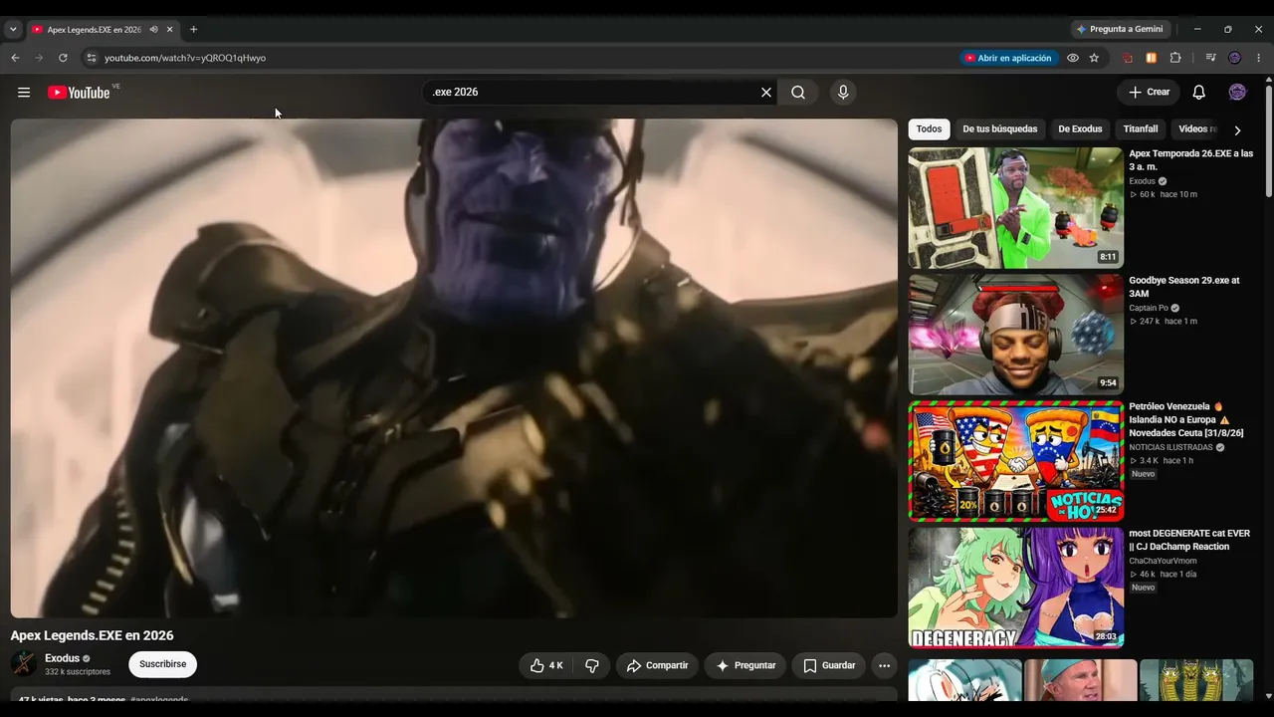Screen dimensions: 1274x717
Task: Open a new browser tab
Action: [193, 30]
